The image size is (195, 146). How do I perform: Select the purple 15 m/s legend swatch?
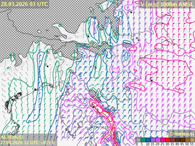click(153, 140)
